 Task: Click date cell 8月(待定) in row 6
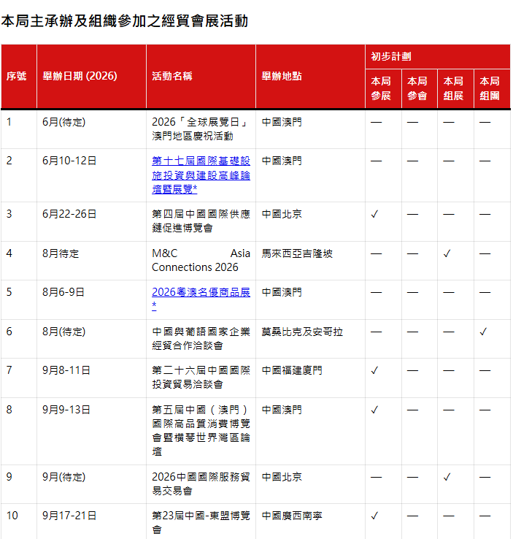click(64, 332)
